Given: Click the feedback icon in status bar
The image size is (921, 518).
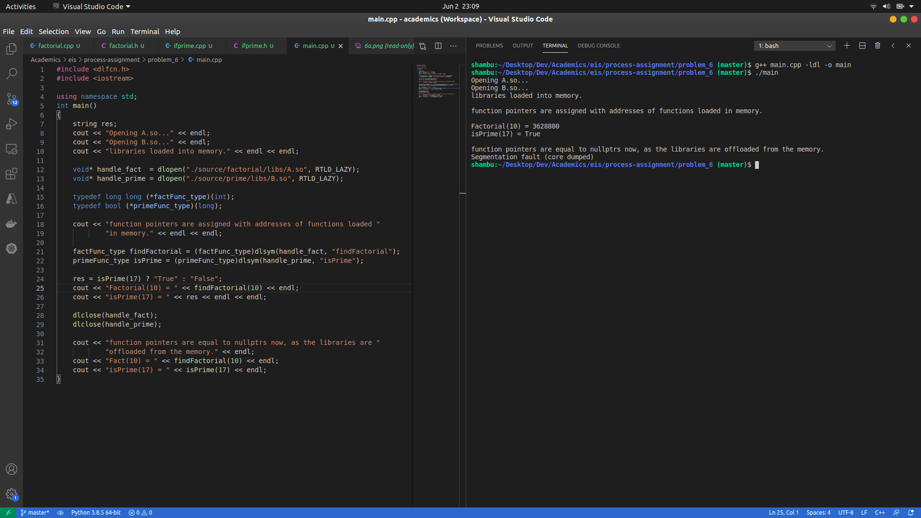Looking at the screenshot, I should tap(896, 513).
